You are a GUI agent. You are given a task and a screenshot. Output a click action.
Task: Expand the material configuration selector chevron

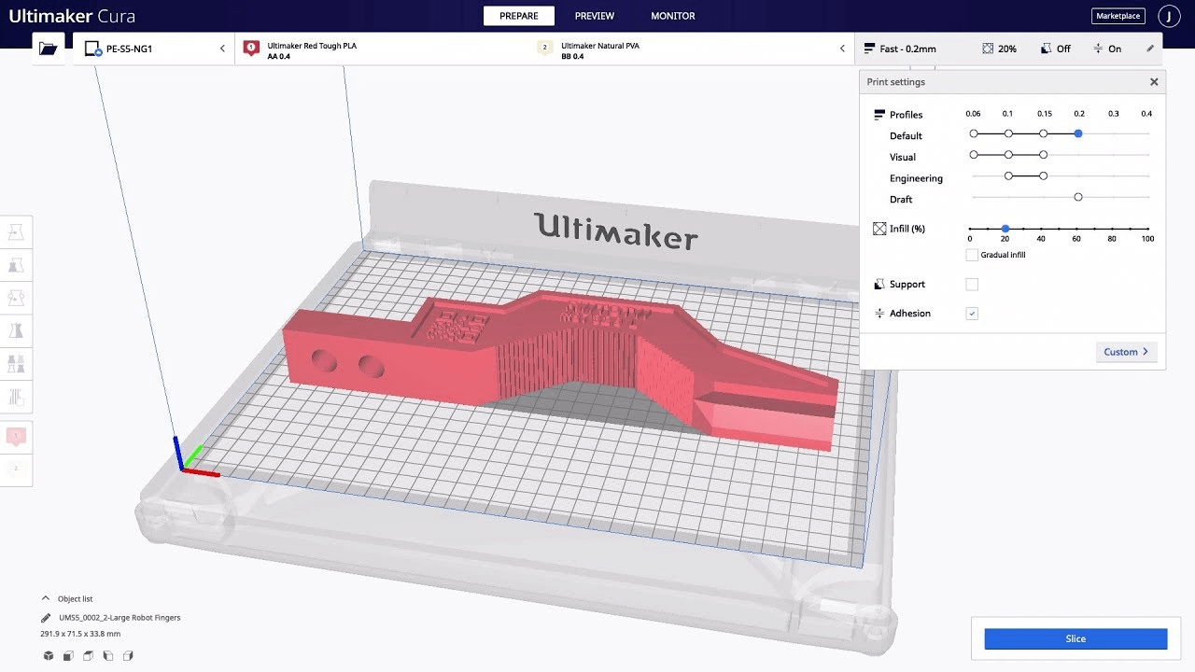point(842,49)
